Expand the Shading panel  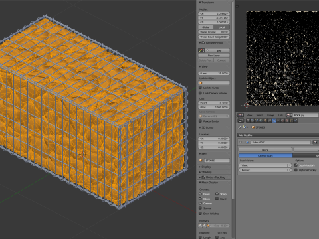pyautogui.click(x=200, y=172)
